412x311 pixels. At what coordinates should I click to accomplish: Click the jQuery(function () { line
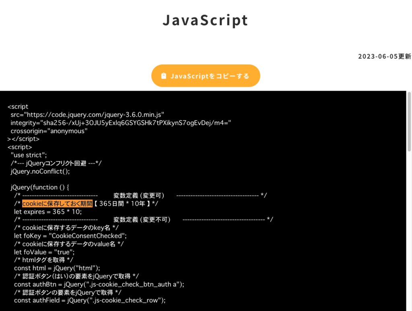(40, 187)
